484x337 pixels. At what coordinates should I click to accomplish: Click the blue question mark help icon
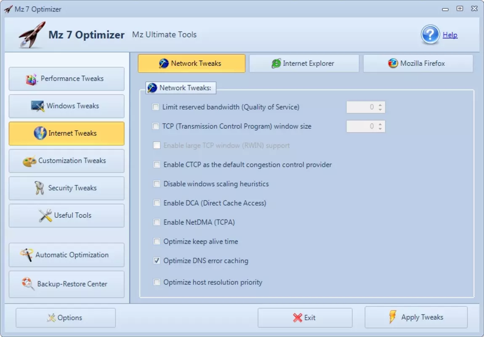430,35
